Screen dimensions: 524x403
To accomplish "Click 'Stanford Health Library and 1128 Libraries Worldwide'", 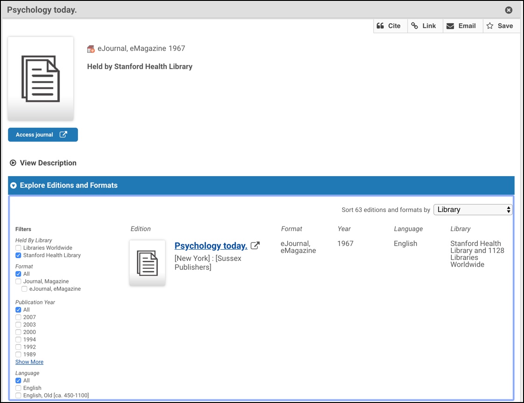I will pyautogui.click(x=477, y=254).
